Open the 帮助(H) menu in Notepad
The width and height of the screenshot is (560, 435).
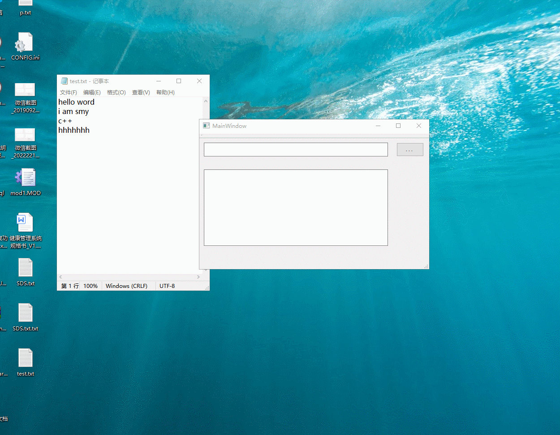tap(165, 93)
